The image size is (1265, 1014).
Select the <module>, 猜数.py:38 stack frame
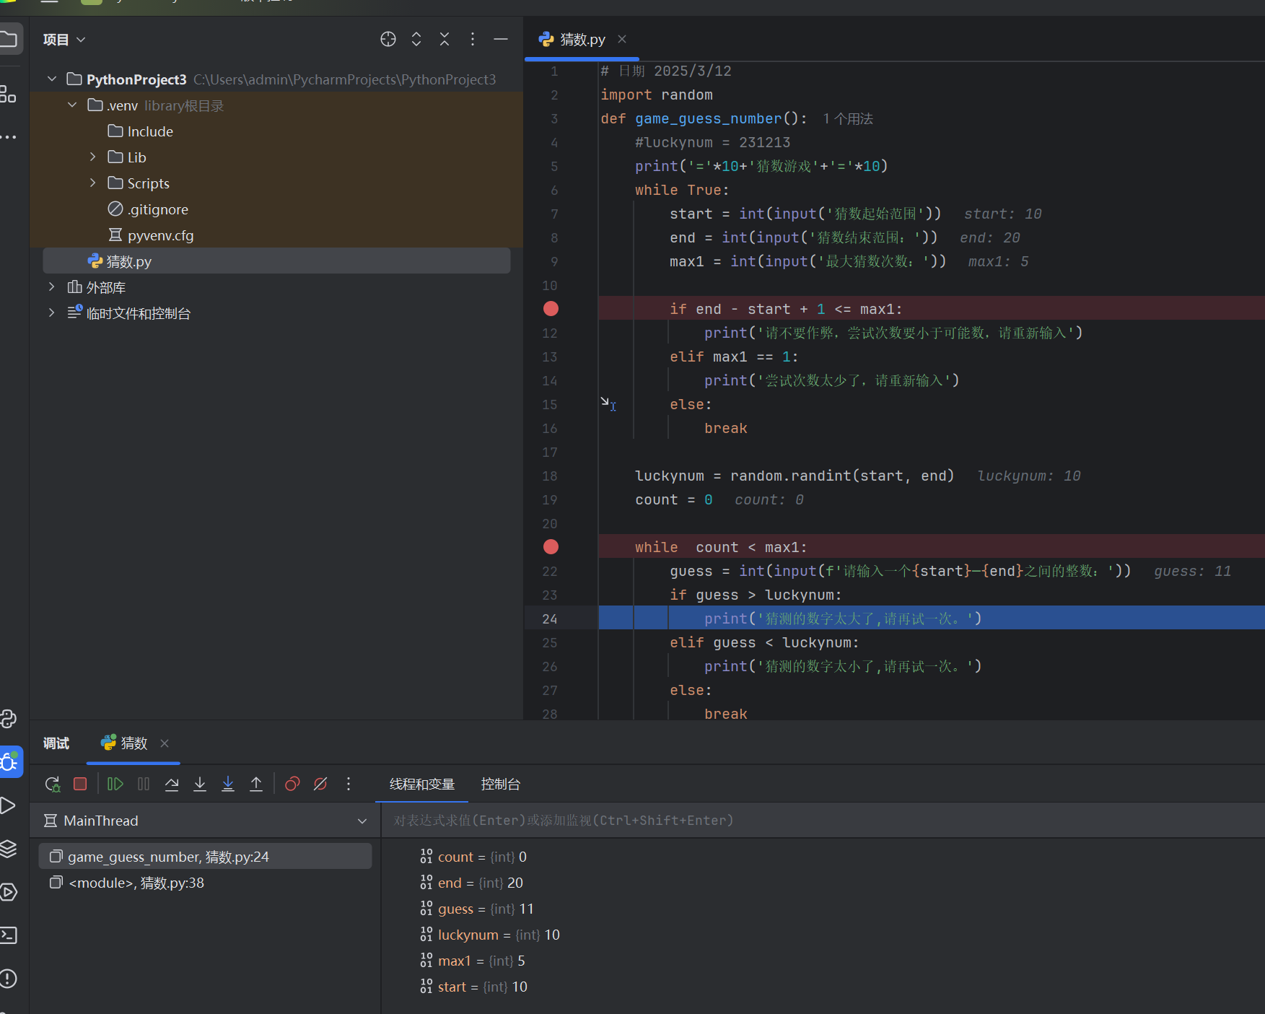click(136, 883)
